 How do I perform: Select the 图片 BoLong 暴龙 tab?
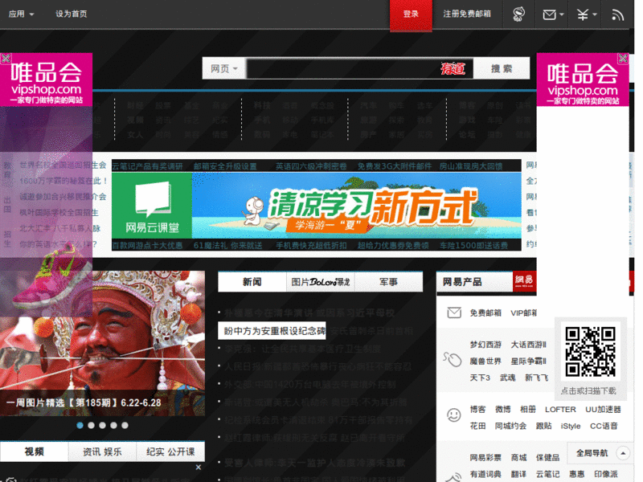point(320,282)
